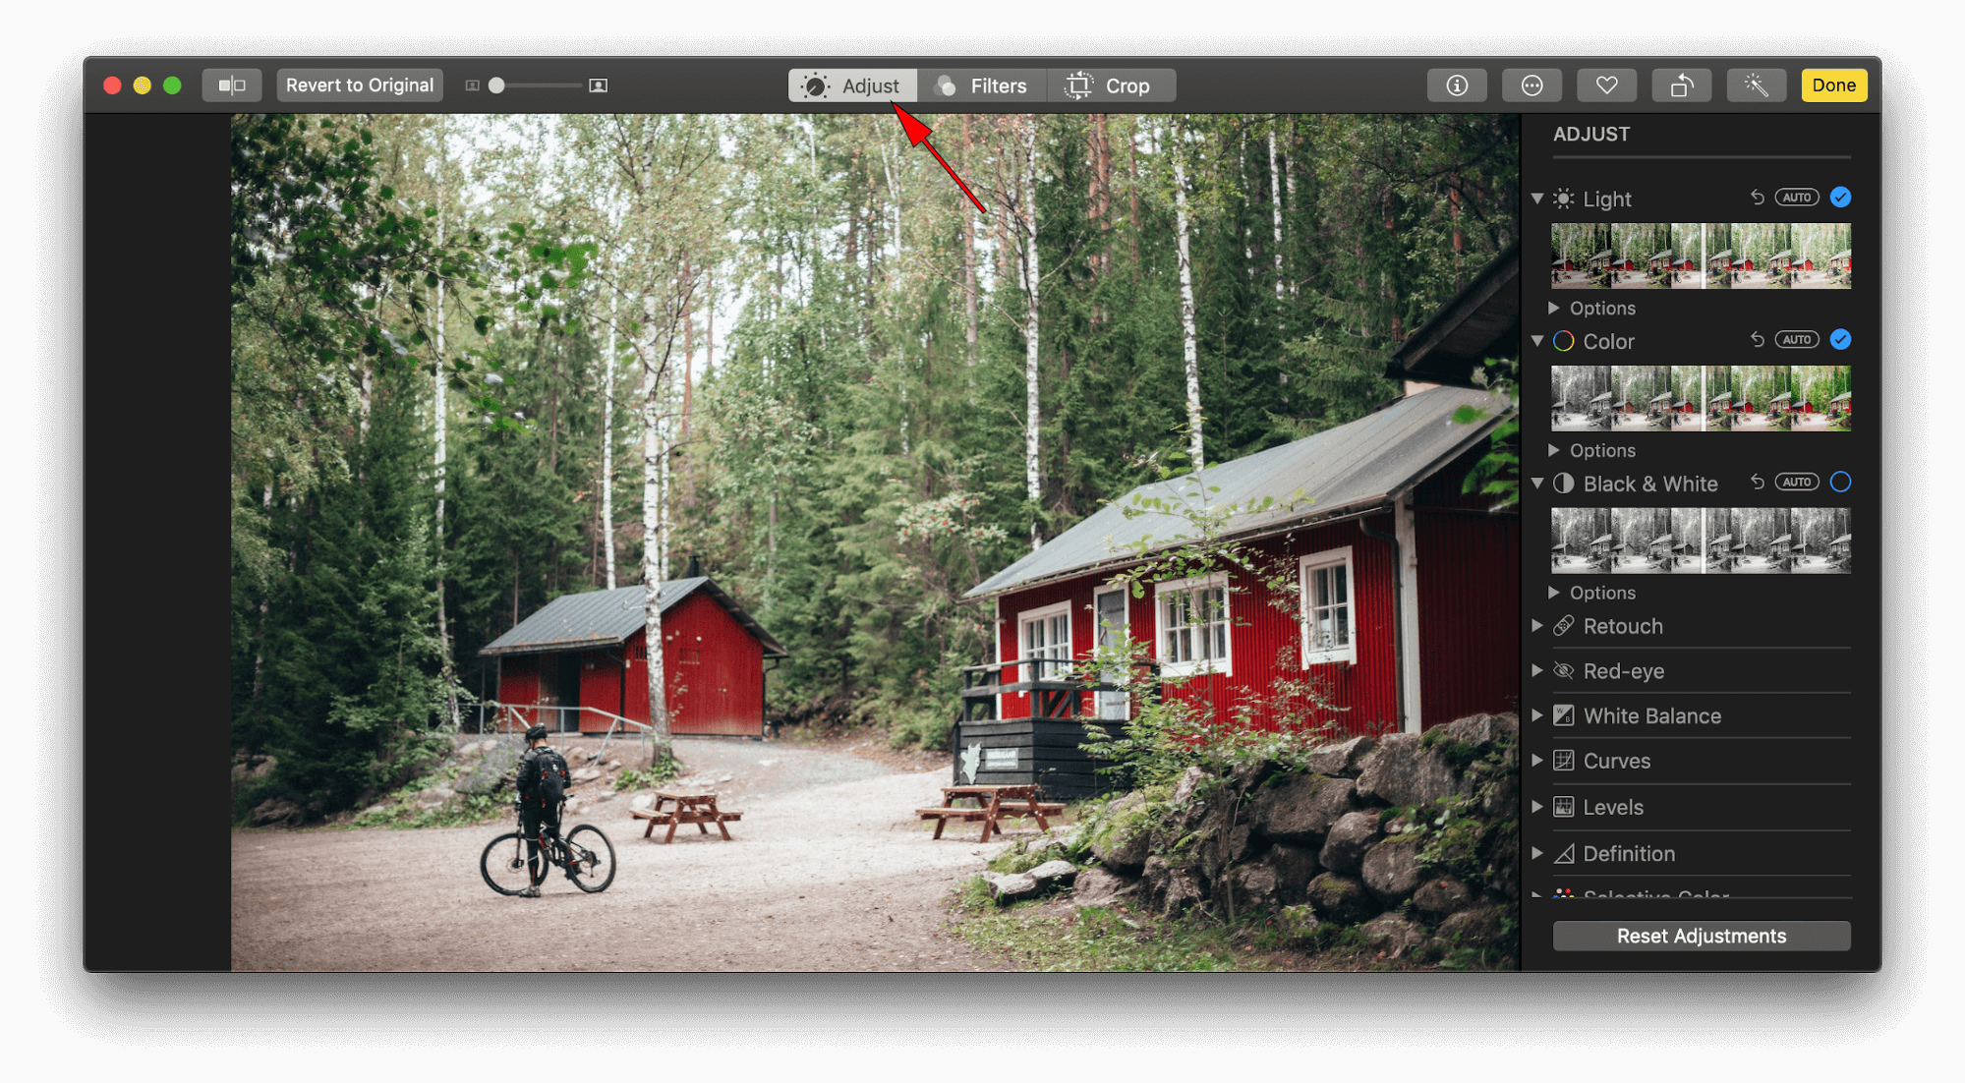Undo the Color adjustment with its revert arrow
Image resolution: width=1965 pixels, height=1083 pixels.
point(1757,340)
